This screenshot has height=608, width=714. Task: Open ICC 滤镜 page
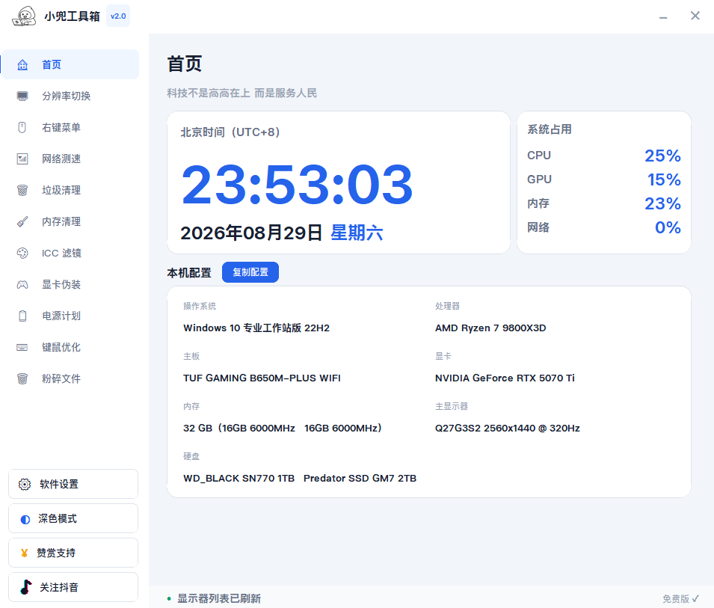(70, 254)
